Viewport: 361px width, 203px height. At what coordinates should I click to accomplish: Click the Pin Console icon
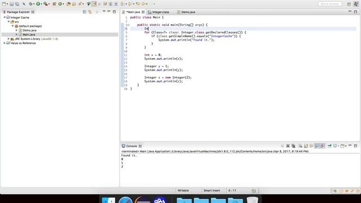click(329, 146)
